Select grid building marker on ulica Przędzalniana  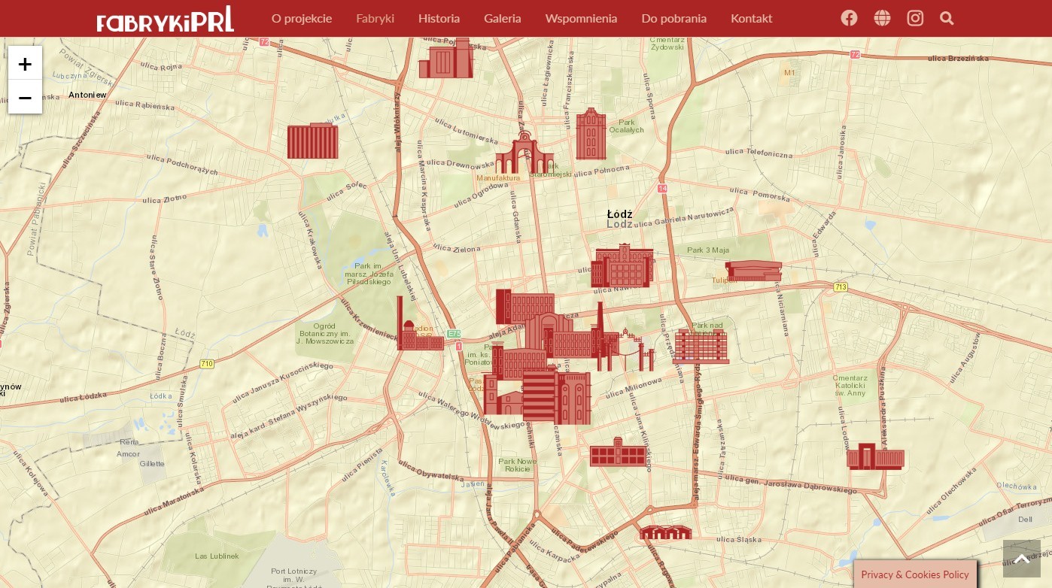pos(701,346)
